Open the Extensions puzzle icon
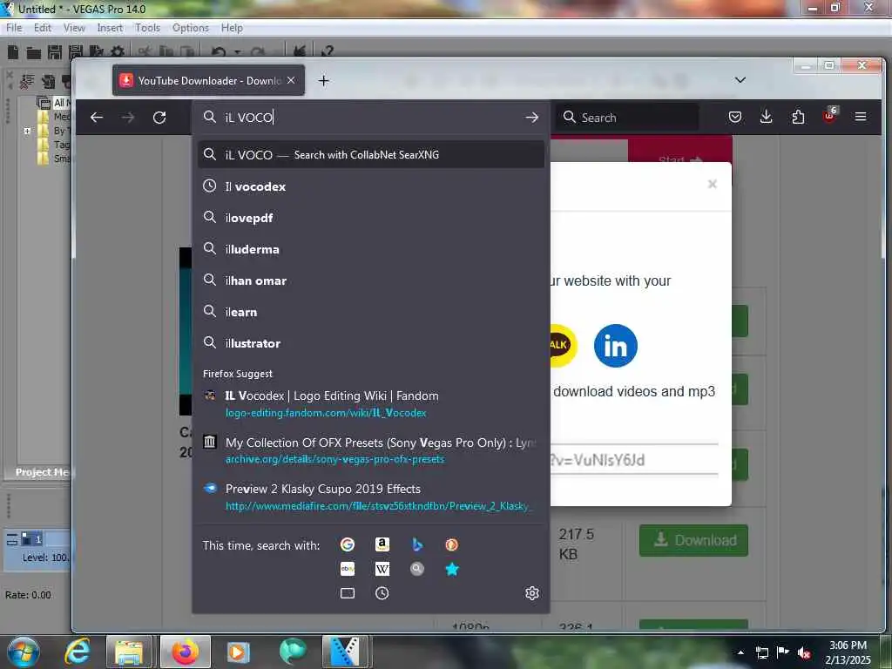The image size is (892, 669). click(x=798, y=118)
